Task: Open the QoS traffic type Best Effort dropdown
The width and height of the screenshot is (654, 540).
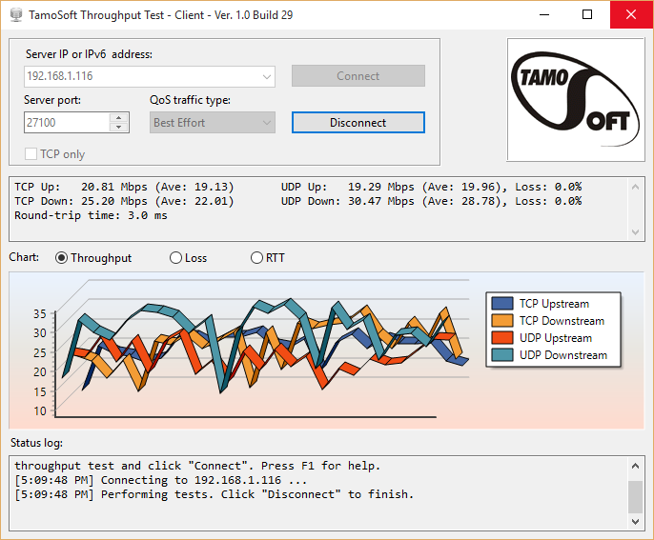Action: (213, 123)
